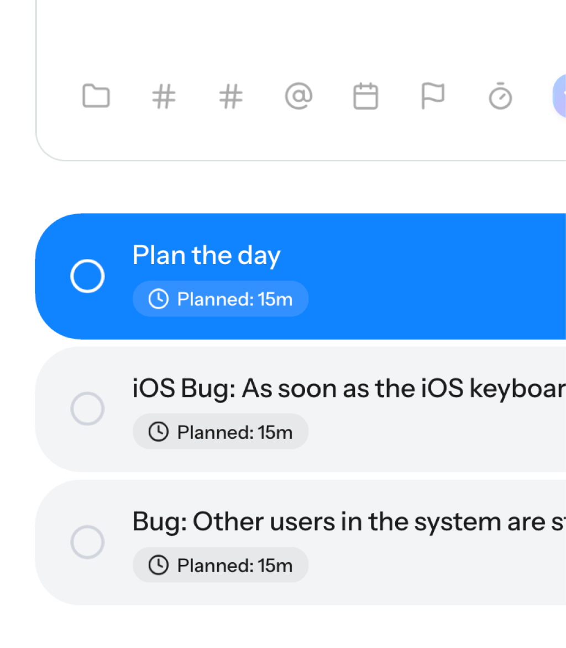Select the Plan the day task title
Image resolution: width=566 pixels, height=648 pixels.
pyautogui.click(x=207, y=256)
